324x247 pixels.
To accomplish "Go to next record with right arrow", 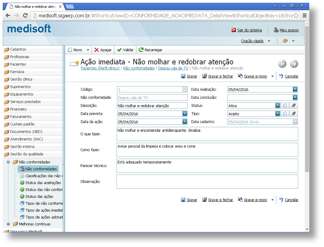I will tap(294, 64).
